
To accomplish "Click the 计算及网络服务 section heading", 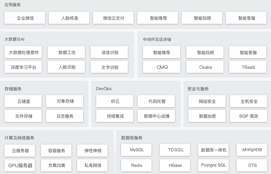I will pos(19,138).
